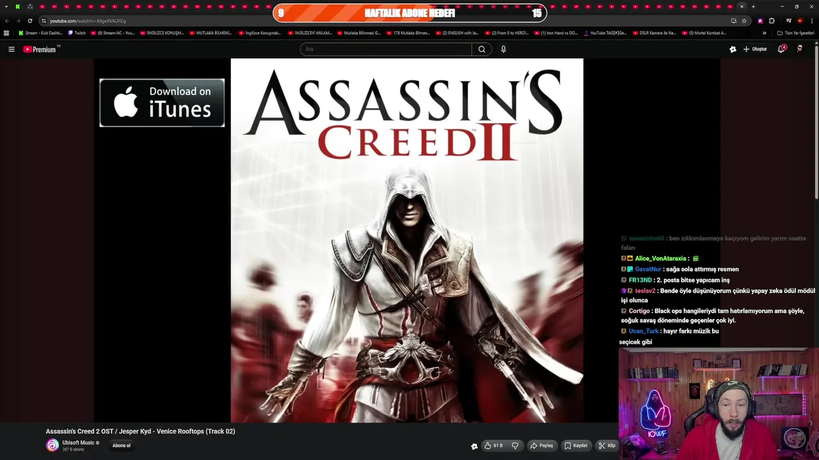This screenshot has width=819, height=460.
Task: Open YouTube TAG Generator bookmark
Action: point(605,33)
